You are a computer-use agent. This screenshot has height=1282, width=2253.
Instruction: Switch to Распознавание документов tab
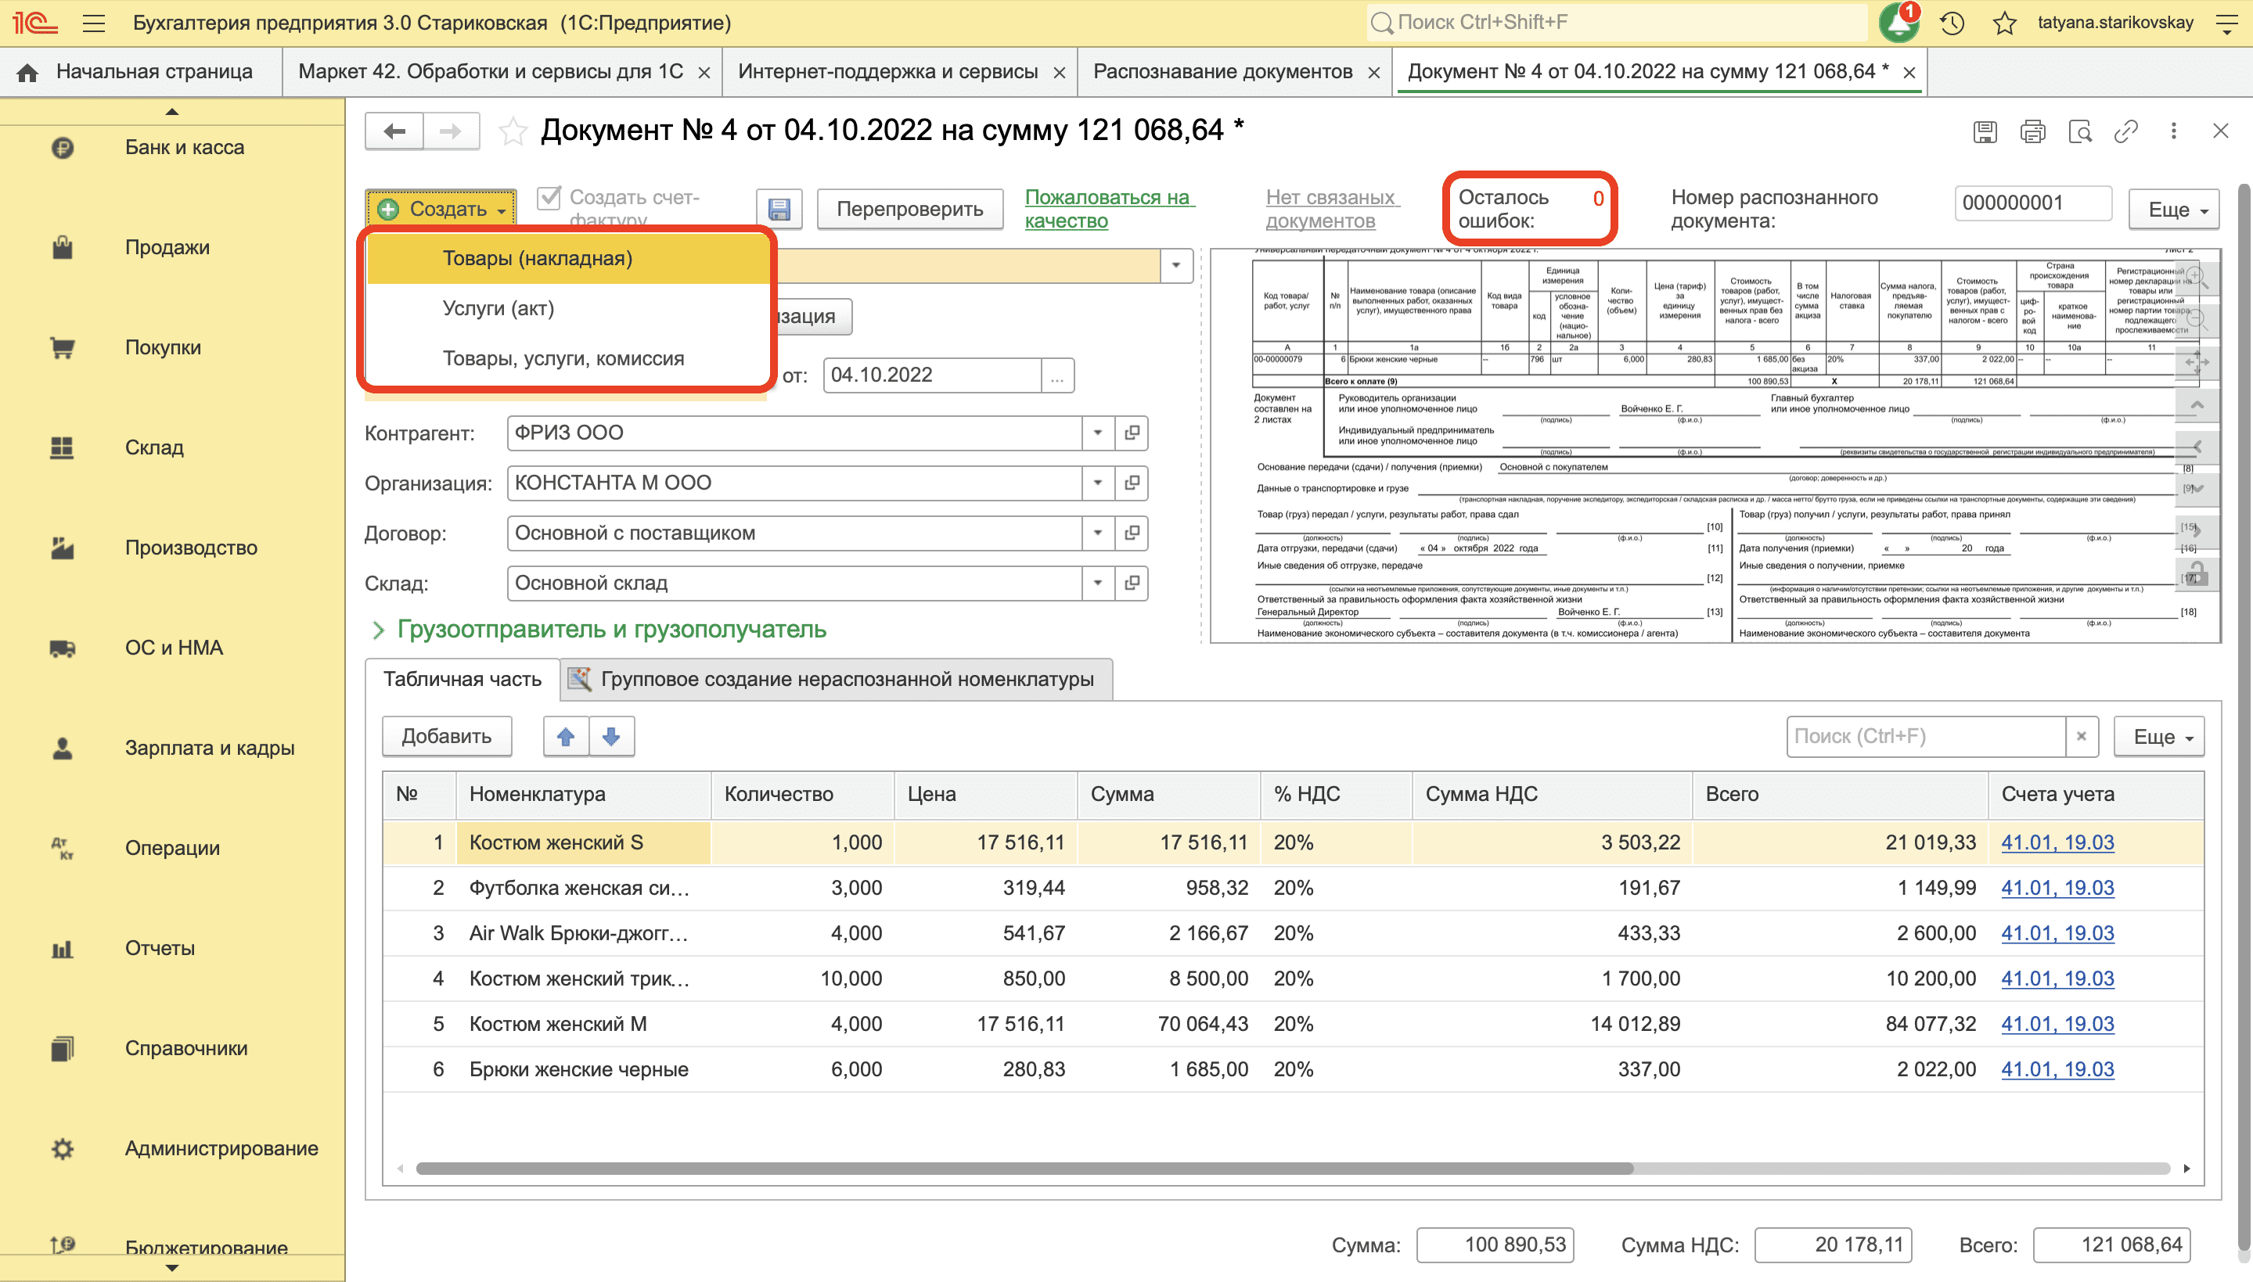point(1222,71)
